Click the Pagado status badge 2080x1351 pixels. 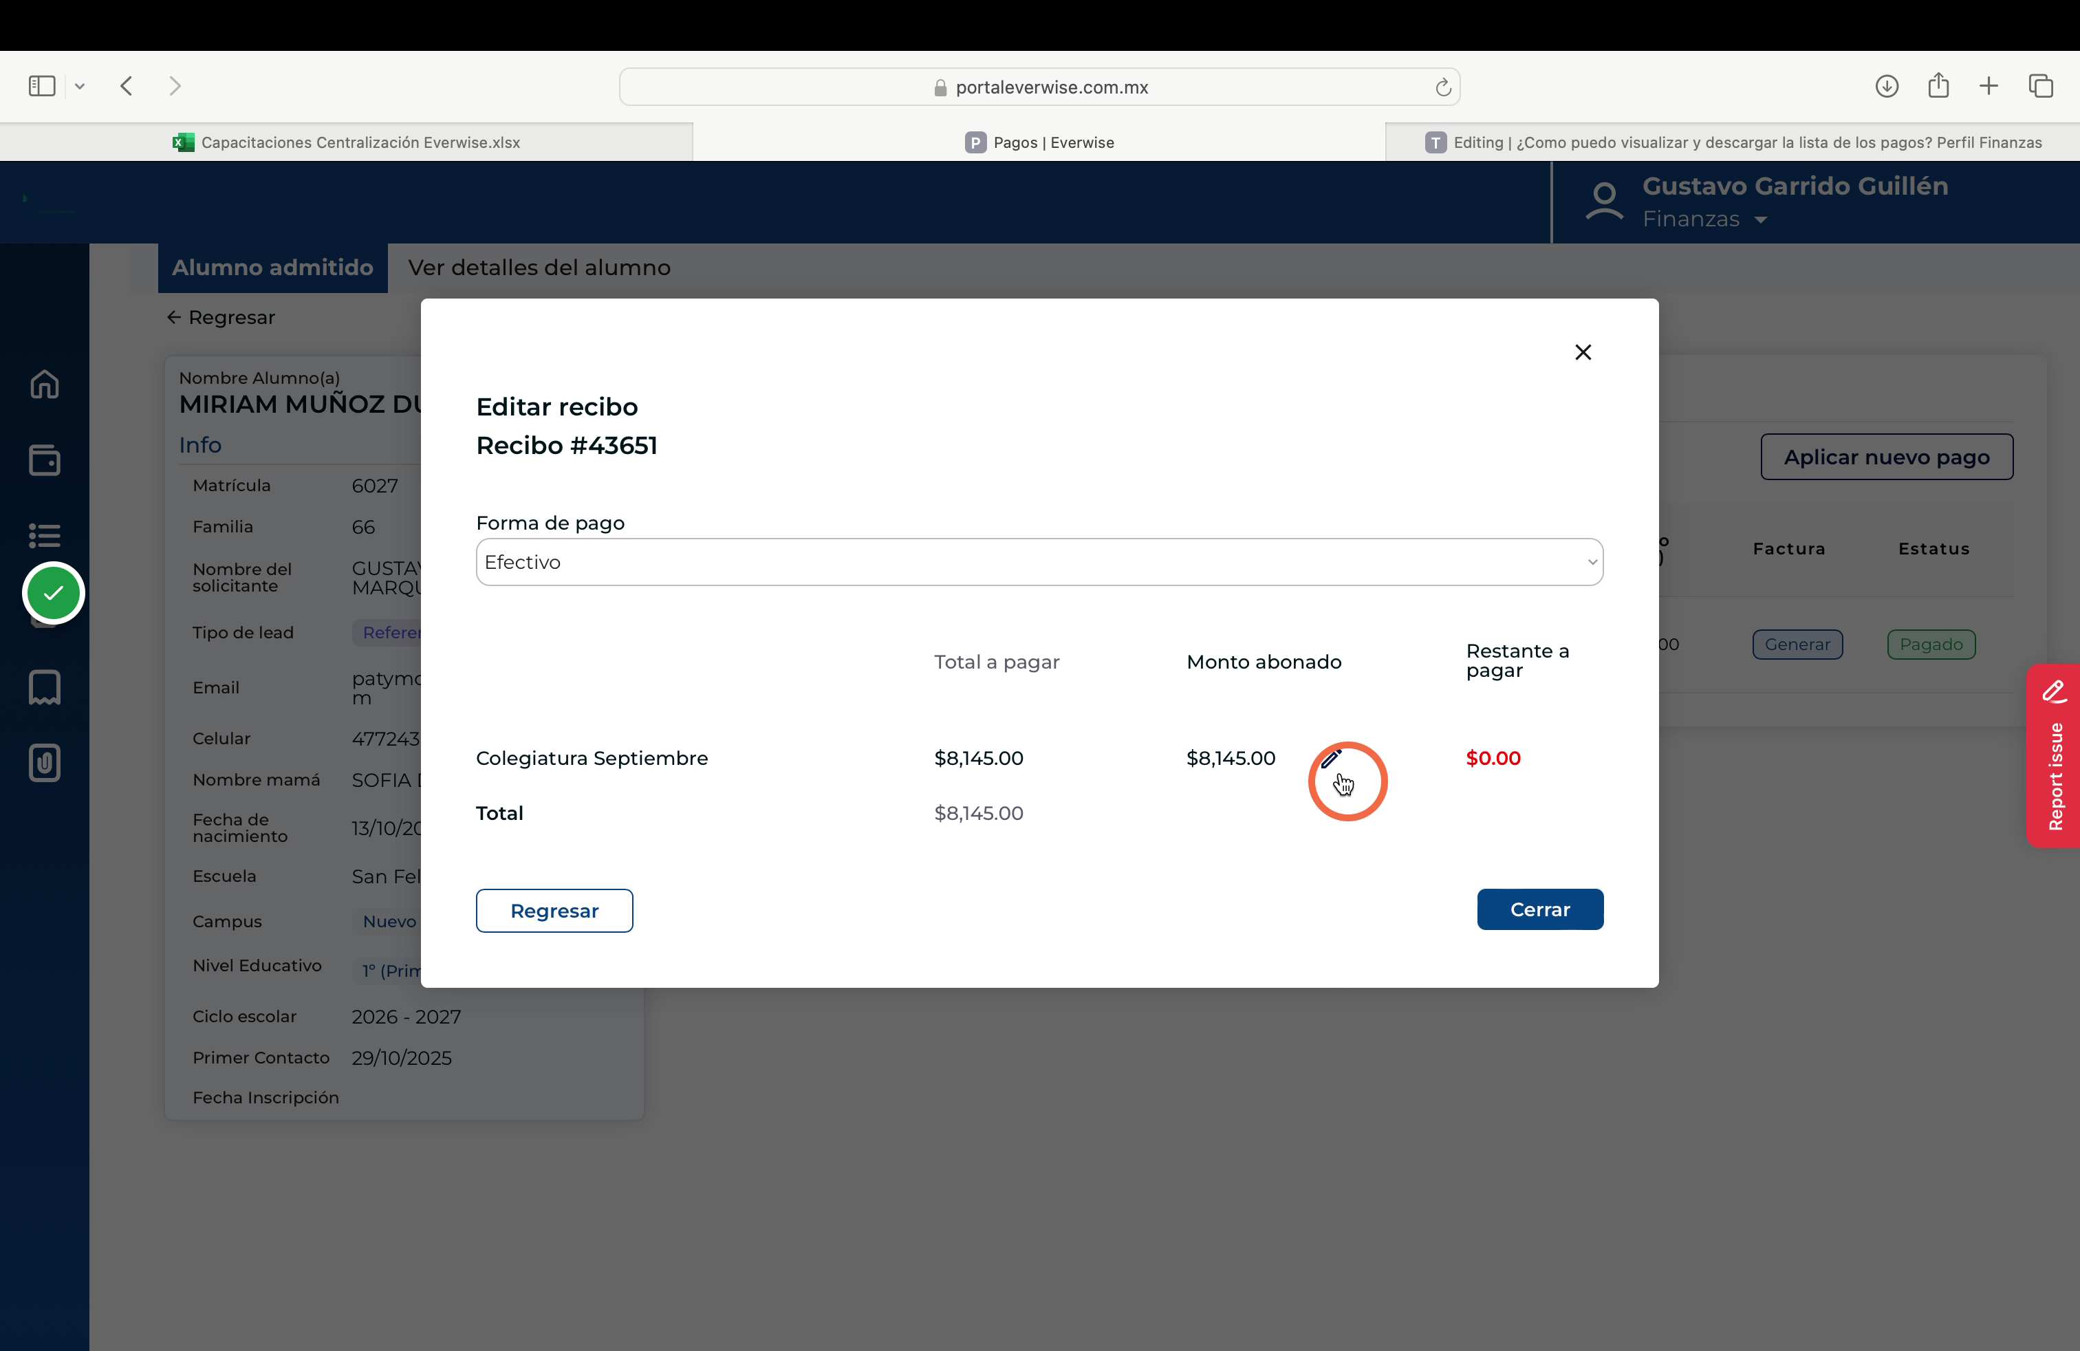click(1931, 644)
